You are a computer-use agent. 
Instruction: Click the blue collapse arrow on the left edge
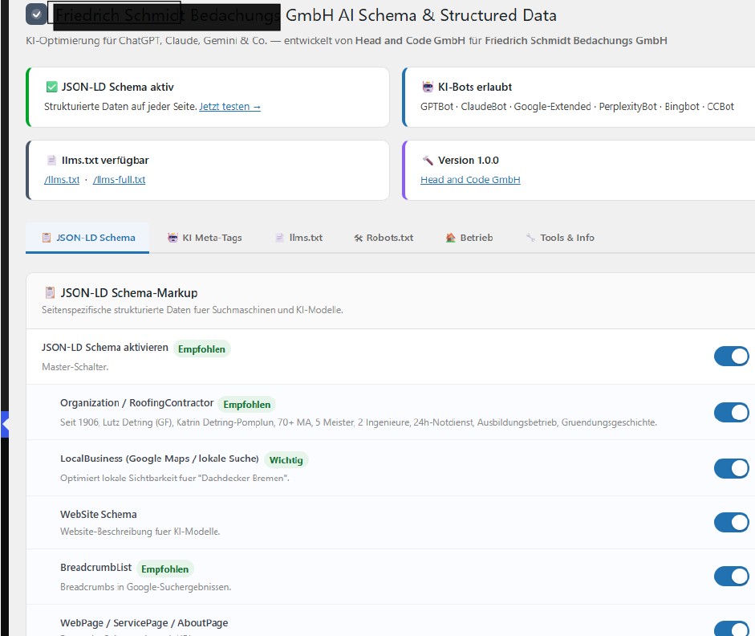pos(5,424)
